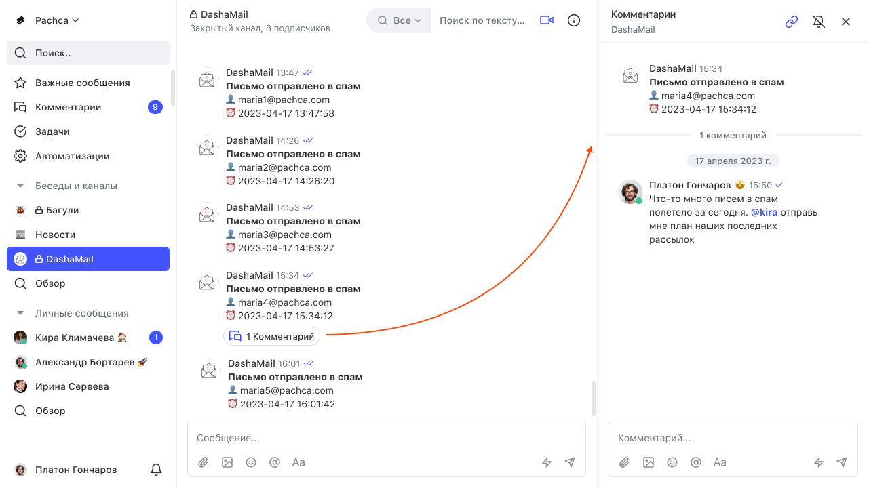Close the Комментарии panel
Viewport: 869px width, 488px height.
(x=846, y=22)
